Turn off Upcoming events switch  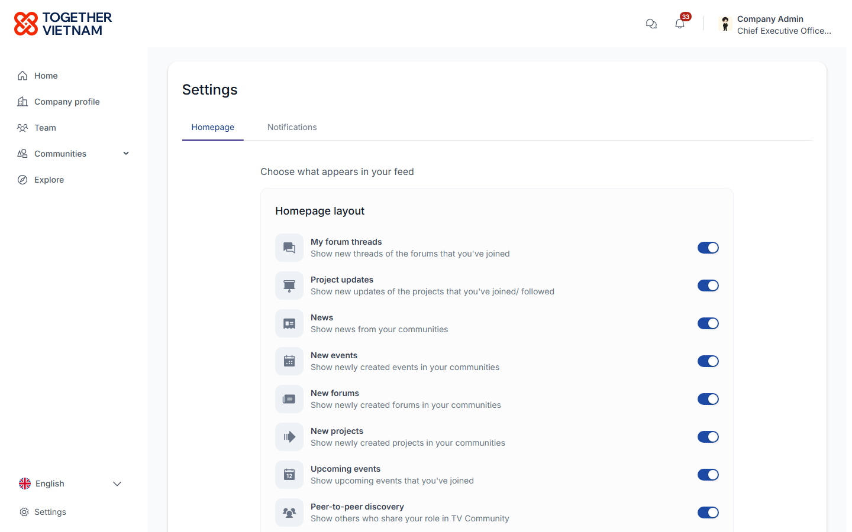708,475
